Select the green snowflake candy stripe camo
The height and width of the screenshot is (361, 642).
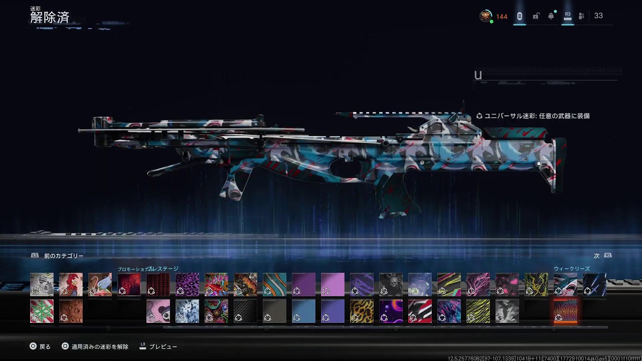[x=42, y=311]
